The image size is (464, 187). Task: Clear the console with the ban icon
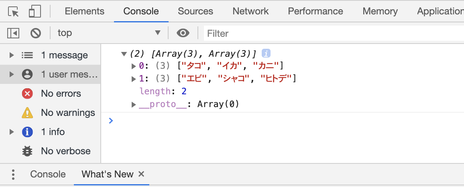[x=35, y=33]
